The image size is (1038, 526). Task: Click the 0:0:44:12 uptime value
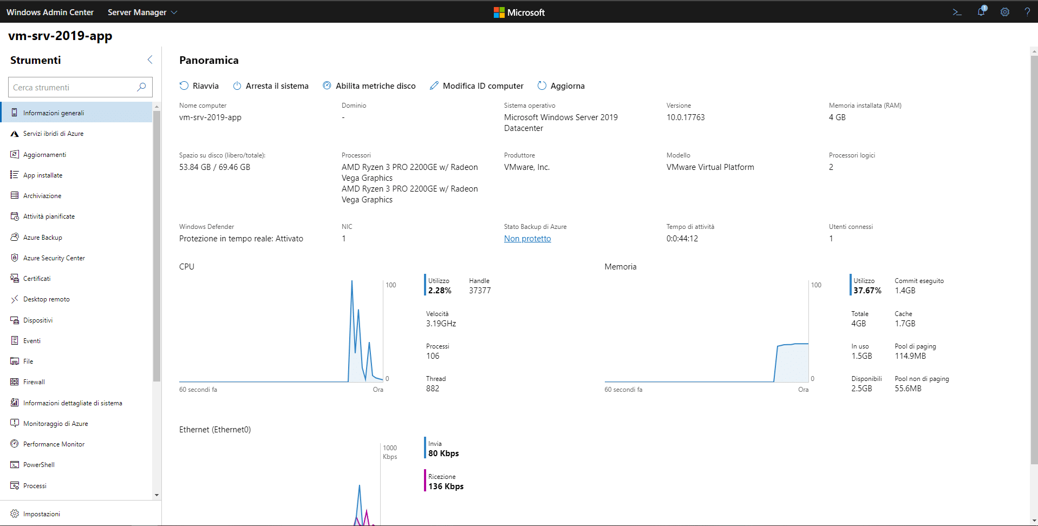point(682,239)
